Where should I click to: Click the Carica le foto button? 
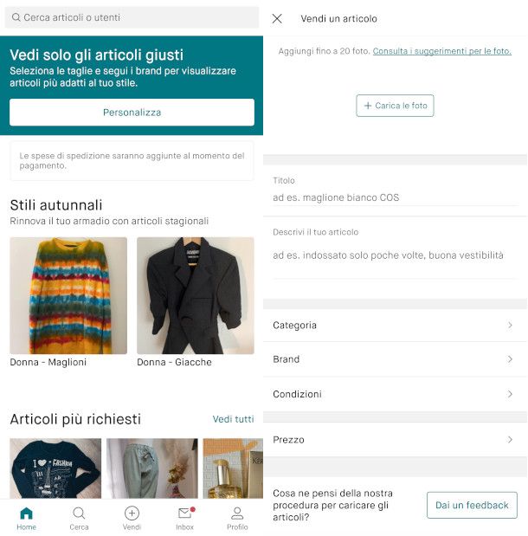click(x=395, y=106)
